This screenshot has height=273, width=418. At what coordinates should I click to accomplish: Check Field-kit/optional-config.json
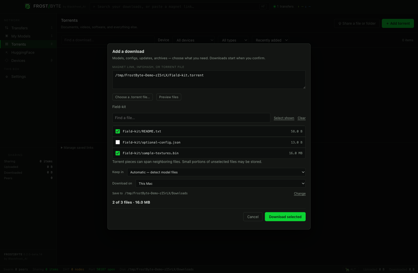[x=118, y=142]
